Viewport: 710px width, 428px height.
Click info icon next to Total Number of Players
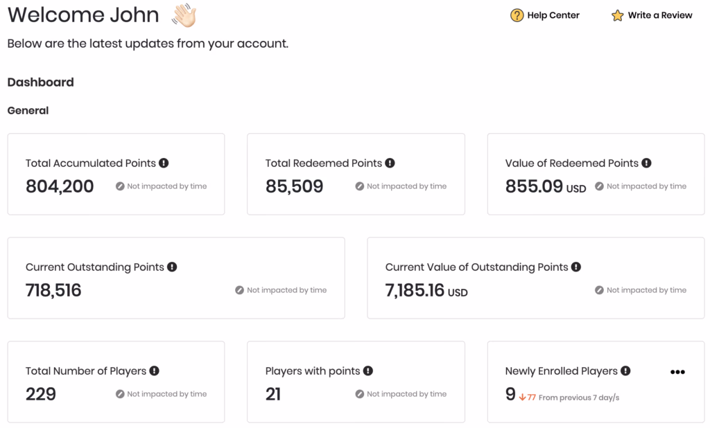[x=155, y=371]
